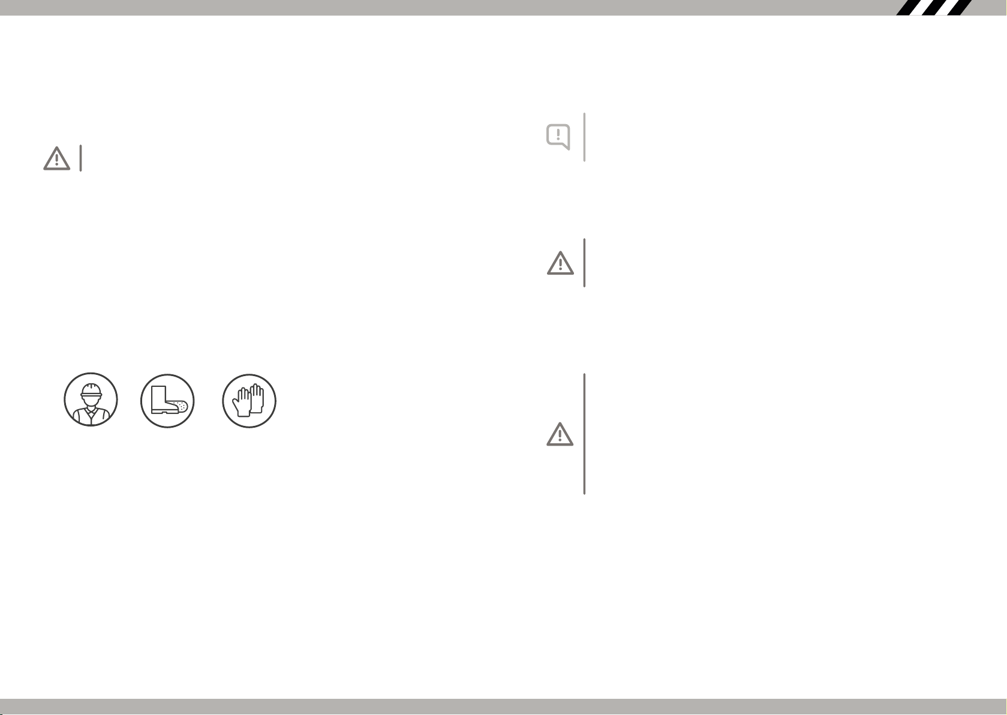Screen dimensions: 1007x715
Task: Select the tallest dark vertical divider bar
Action: 584,434
